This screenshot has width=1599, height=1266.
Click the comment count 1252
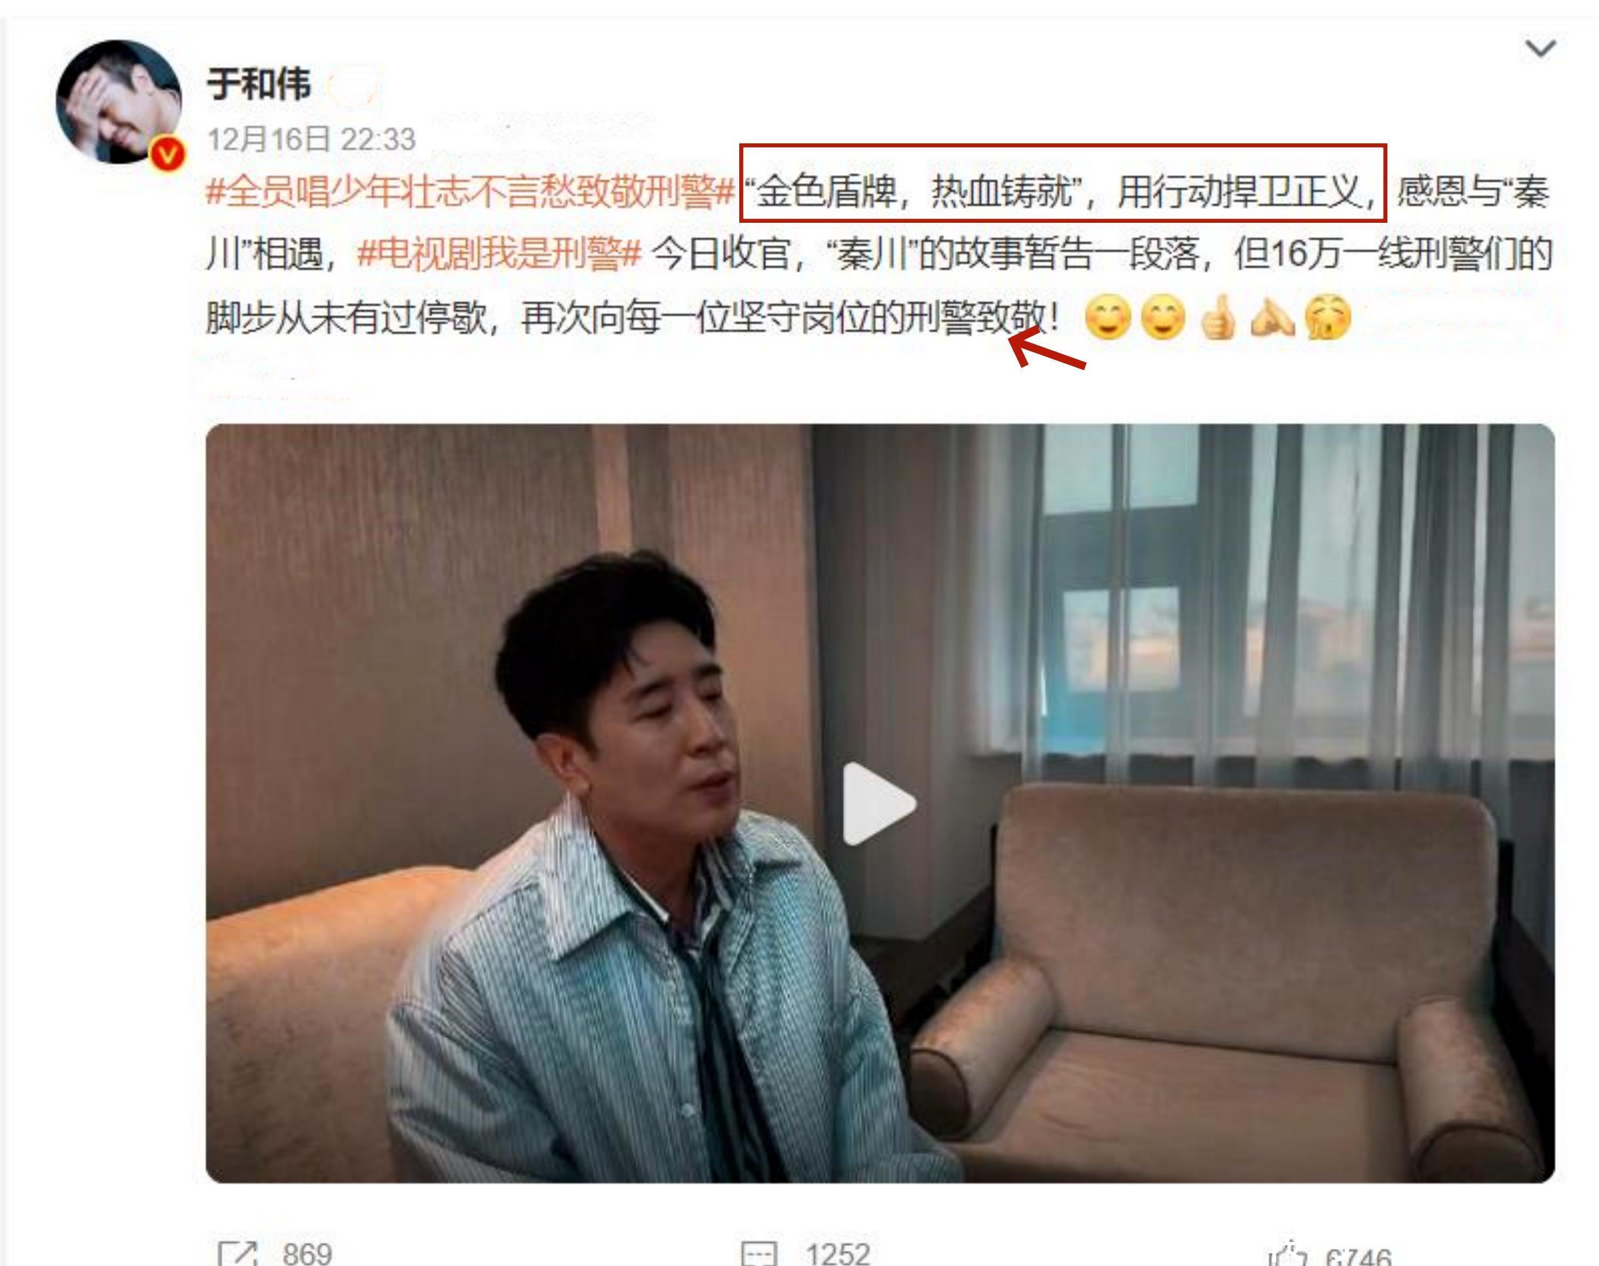837,1253
